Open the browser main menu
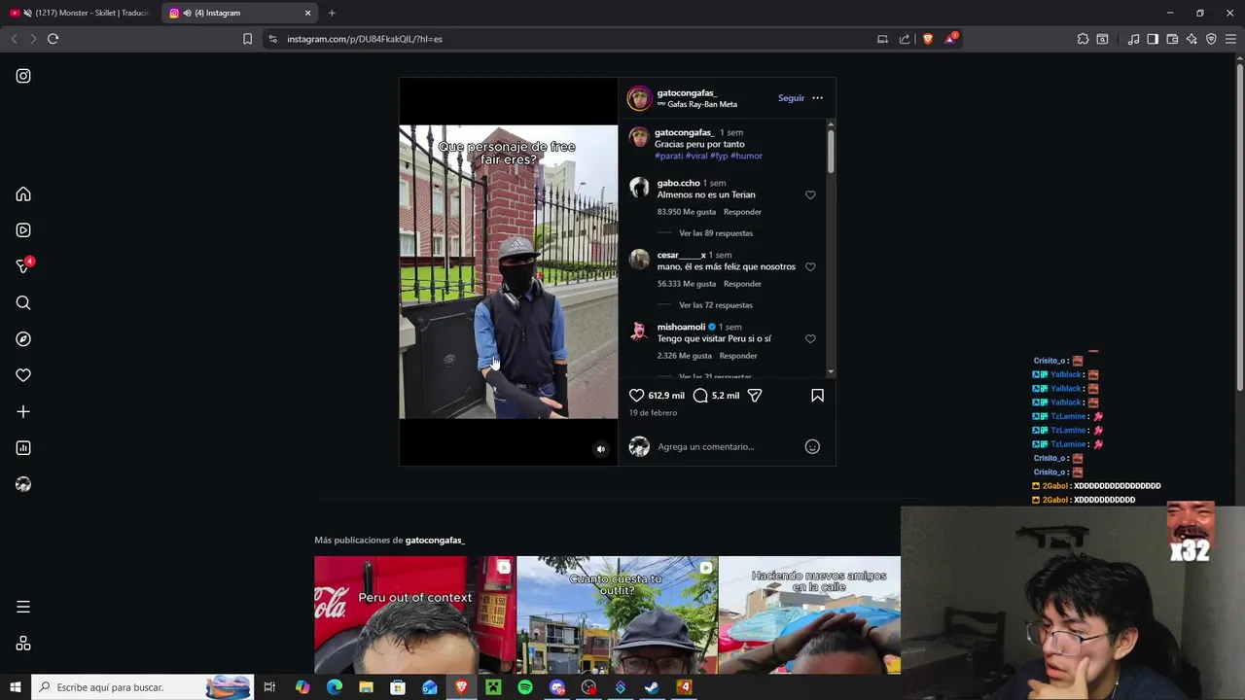Image resolution: width=1245 pixels, height=700 pixels. pyautogui.click(x=1230, y=39)
